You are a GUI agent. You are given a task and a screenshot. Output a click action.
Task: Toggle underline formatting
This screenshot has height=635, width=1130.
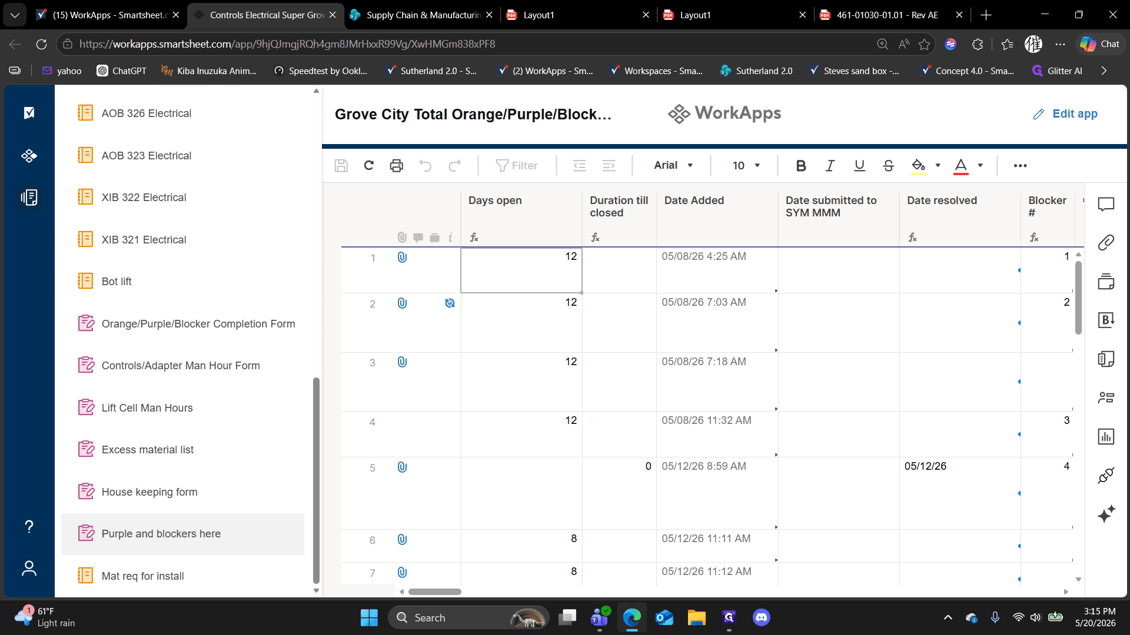(x=859, y=166)
